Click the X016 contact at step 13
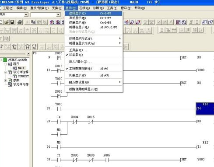The height and width of the screenshot is (167, 214). (59, 71)
